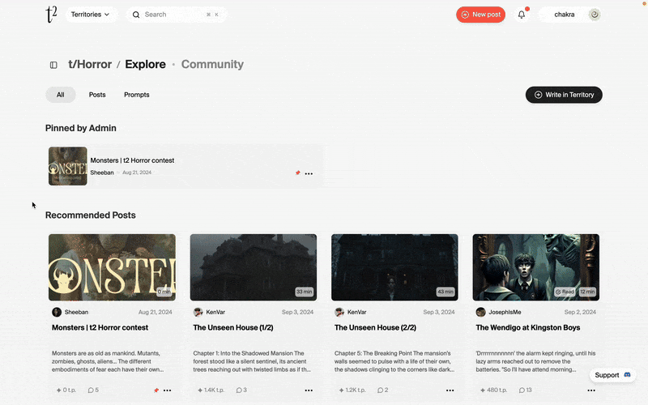Toggle the sidebar panel icon
648x405 pixels.
pyautogui.click(x=53, y=65)
